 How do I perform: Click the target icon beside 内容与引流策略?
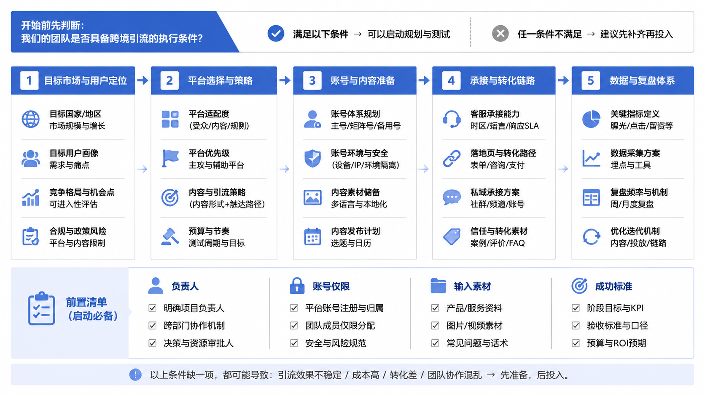point(170,198)
